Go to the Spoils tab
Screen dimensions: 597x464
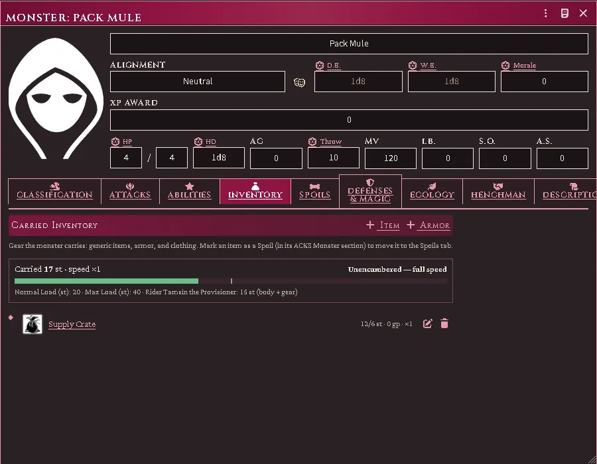coord(315,192)
